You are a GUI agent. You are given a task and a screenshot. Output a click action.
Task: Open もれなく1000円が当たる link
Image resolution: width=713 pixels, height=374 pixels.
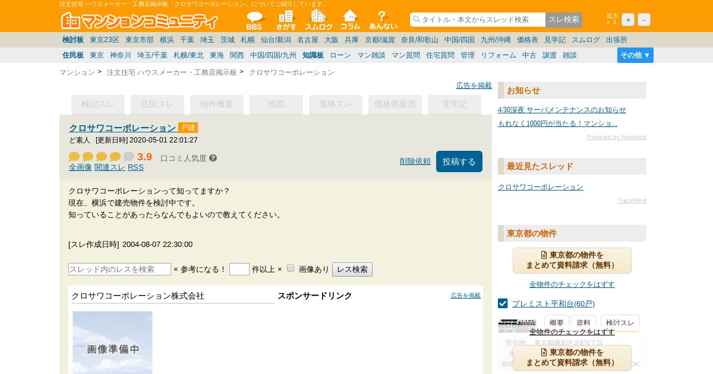pyautogui.click(x=557, y=123)
